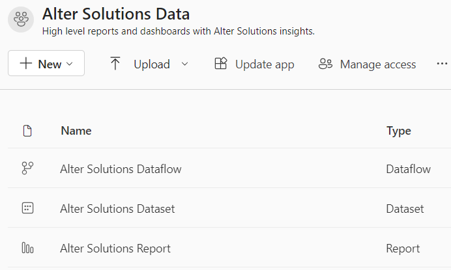Click the plus icon on New button

pyautogui.click(x=26, y=64)
